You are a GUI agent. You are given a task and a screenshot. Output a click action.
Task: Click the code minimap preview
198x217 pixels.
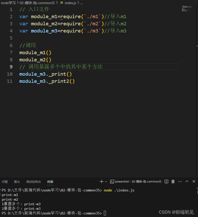[186, 9]
